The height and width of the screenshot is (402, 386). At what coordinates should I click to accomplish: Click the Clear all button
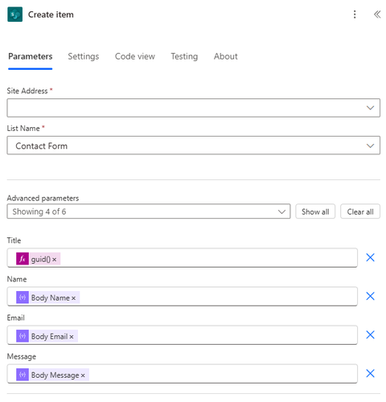tap(360, 211)
